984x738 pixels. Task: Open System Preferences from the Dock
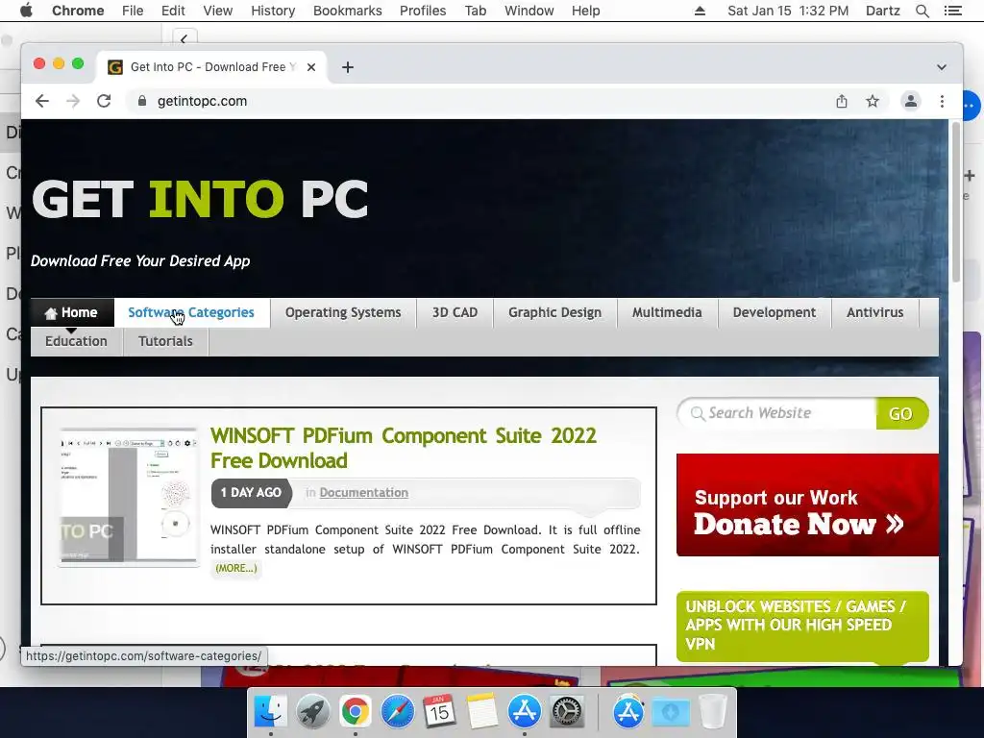[567, 711]
